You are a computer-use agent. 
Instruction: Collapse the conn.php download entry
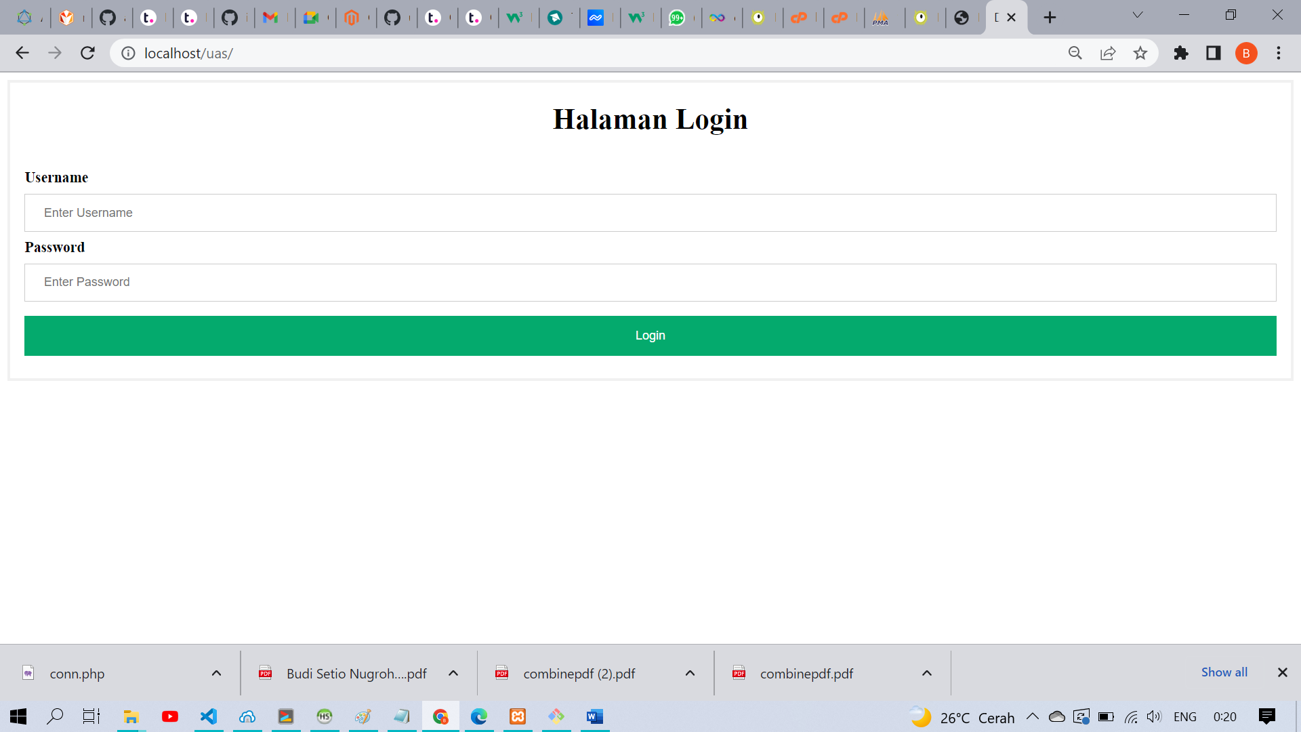217,673
